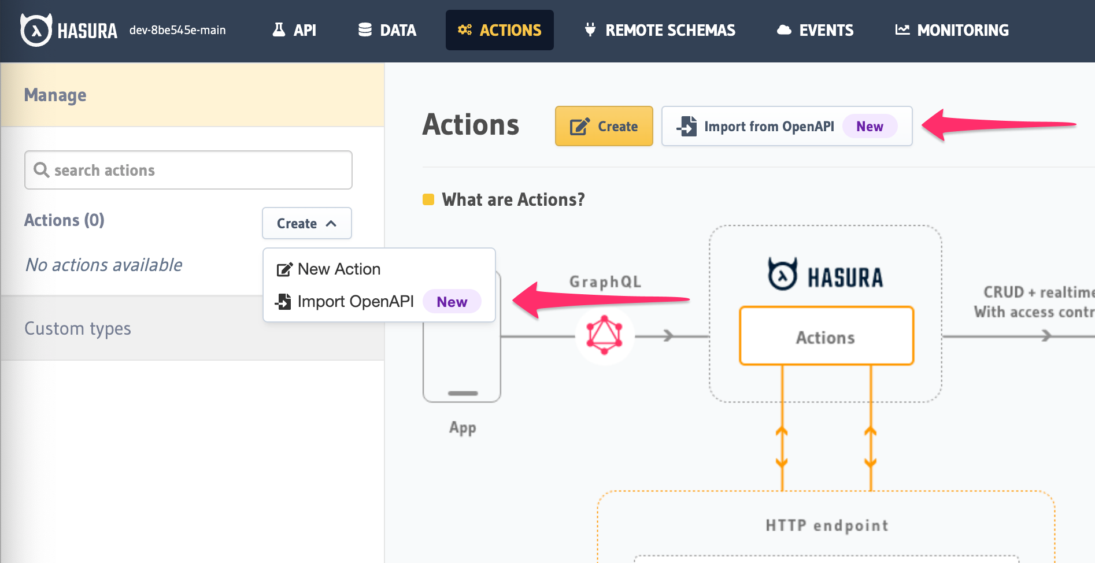Image resolution: width=1095 pixels, height=563 pixels.
Task: Open the API section via the flask icon
Action: pos(278,29)
